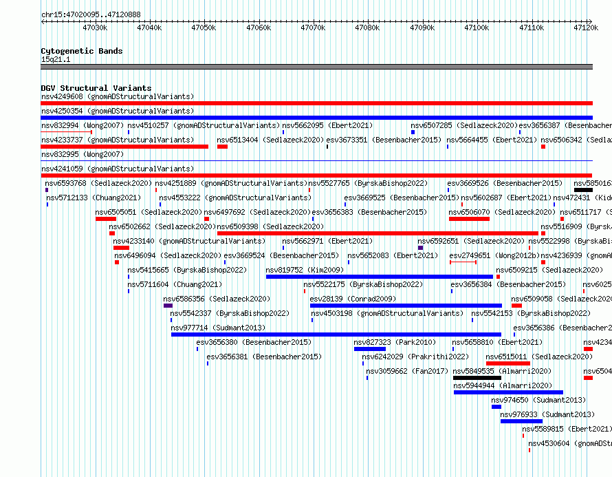This screenshot has width=612, height=477.
Task: Click nsv4510257 gnomAD variant label
Action: [x=204, y=125]
